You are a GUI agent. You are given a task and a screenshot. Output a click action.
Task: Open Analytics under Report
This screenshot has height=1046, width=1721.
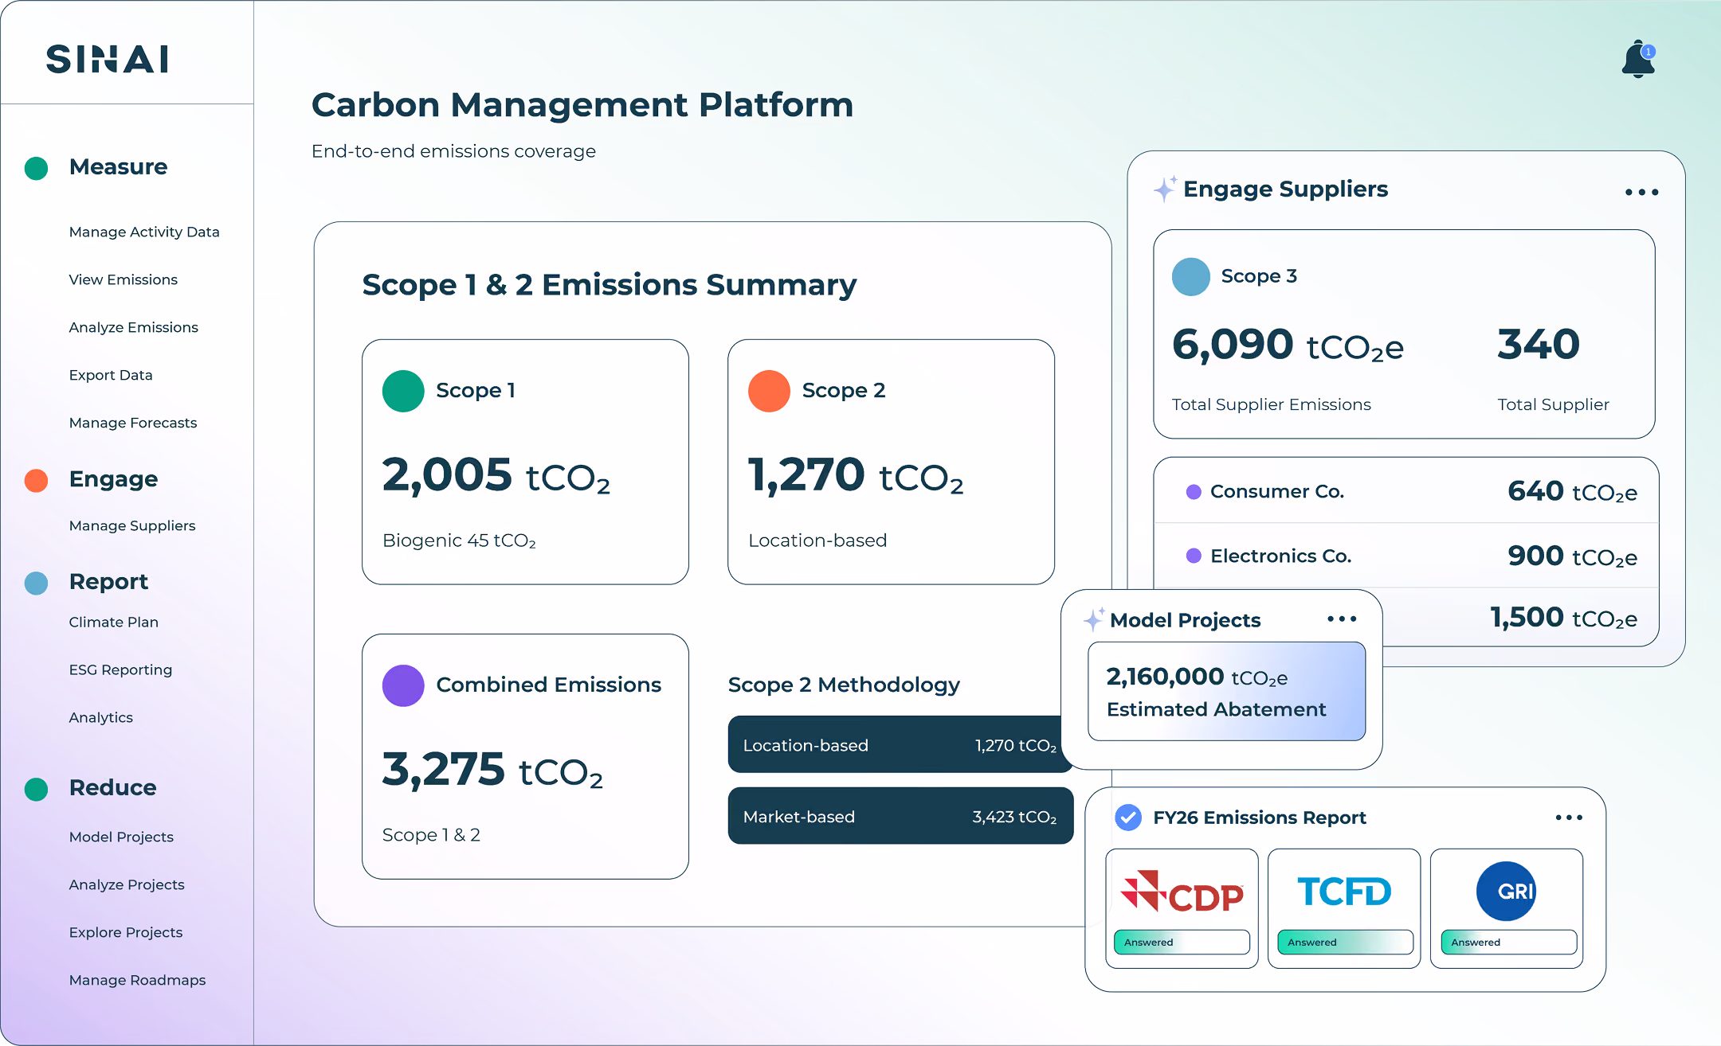click(x=101, y=717)
